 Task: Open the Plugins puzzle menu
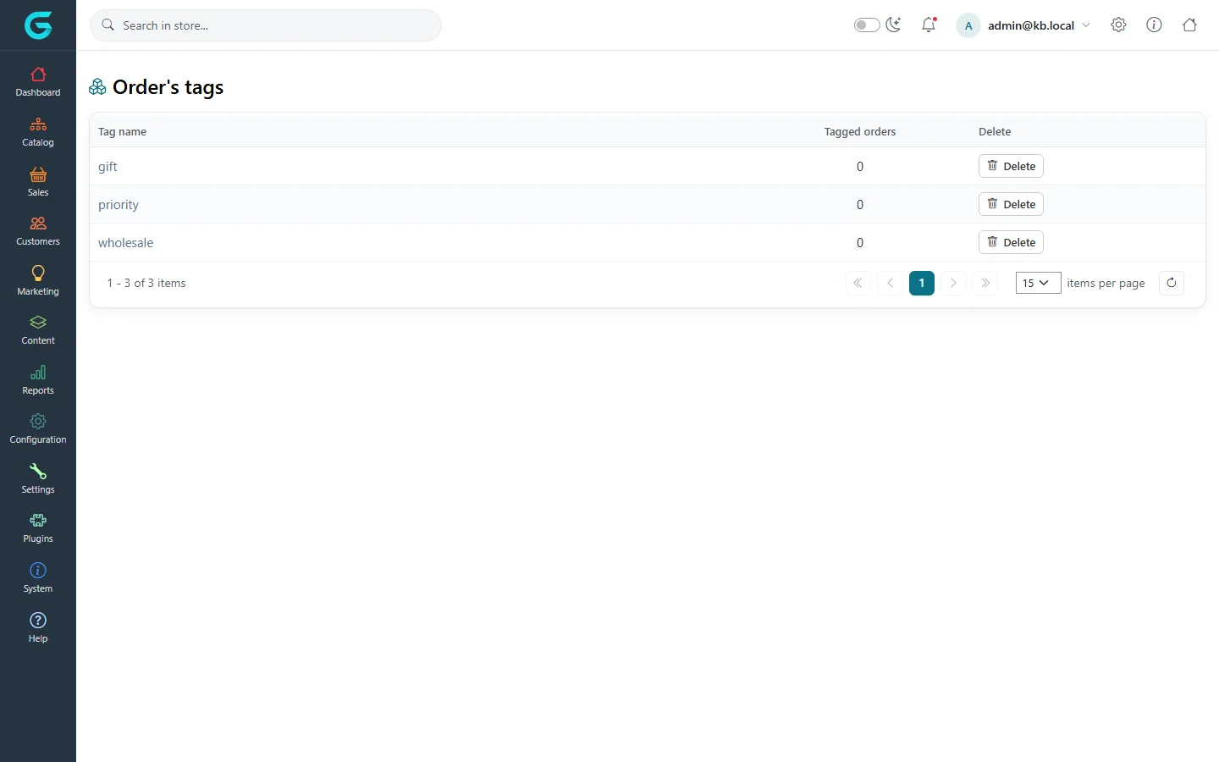tap(38, 528)
